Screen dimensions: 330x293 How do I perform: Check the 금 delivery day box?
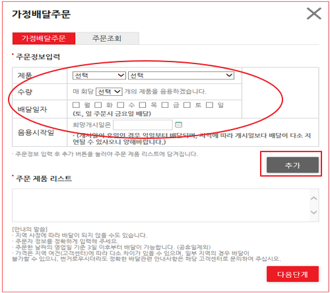(x=165, y=105)
